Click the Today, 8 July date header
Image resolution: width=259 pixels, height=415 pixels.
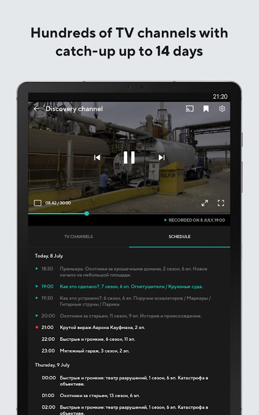49,256
